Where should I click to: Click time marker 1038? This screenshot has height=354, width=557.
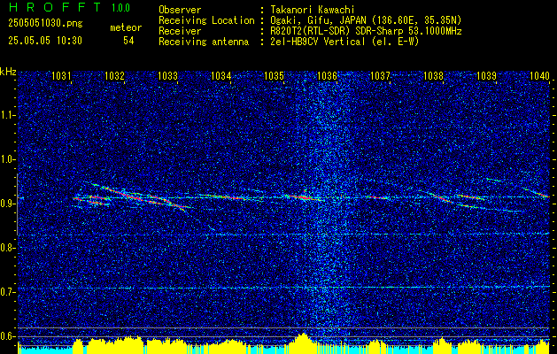[433, 75]
